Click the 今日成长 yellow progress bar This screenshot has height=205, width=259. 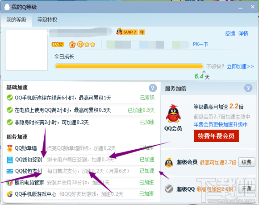pyautogui.click(x=129, y=66)
